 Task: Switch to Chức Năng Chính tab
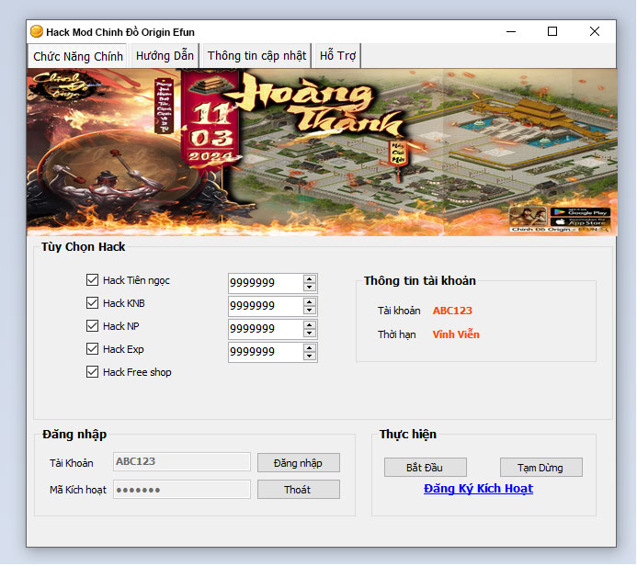pyautogui.click(x=77, y=56)
